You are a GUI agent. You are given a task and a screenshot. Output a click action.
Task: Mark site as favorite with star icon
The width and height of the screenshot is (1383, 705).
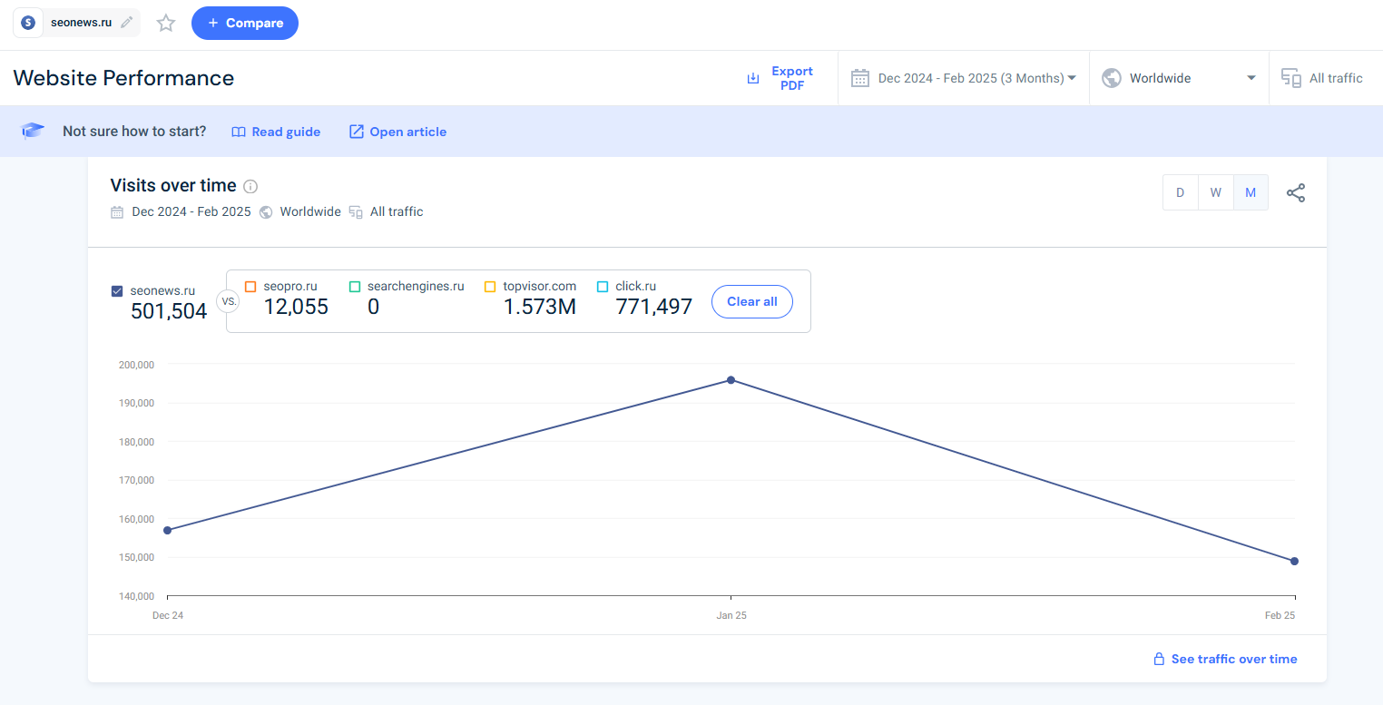pyautogui.click(x=165, y=23)
